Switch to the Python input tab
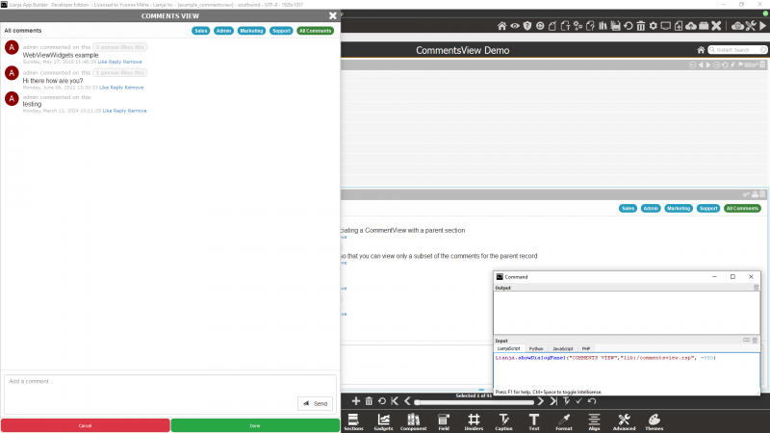Image resolution: width=770 pixels, height=433 pixels. point(536,348)
